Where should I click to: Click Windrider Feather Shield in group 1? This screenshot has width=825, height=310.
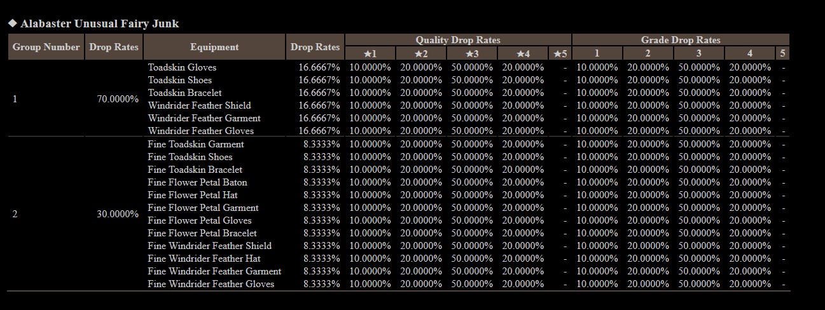click(x=200, y=105)
